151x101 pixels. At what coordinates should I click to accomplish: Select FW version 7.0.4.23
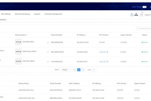click(x=102, y=42)
